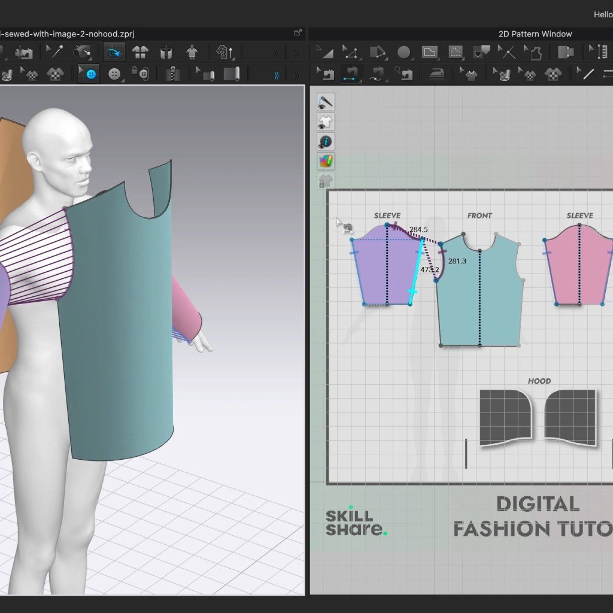Viewport: 613px width, 613px height.
Task: Select the Free Sewing tool
Action: (376, 74)
